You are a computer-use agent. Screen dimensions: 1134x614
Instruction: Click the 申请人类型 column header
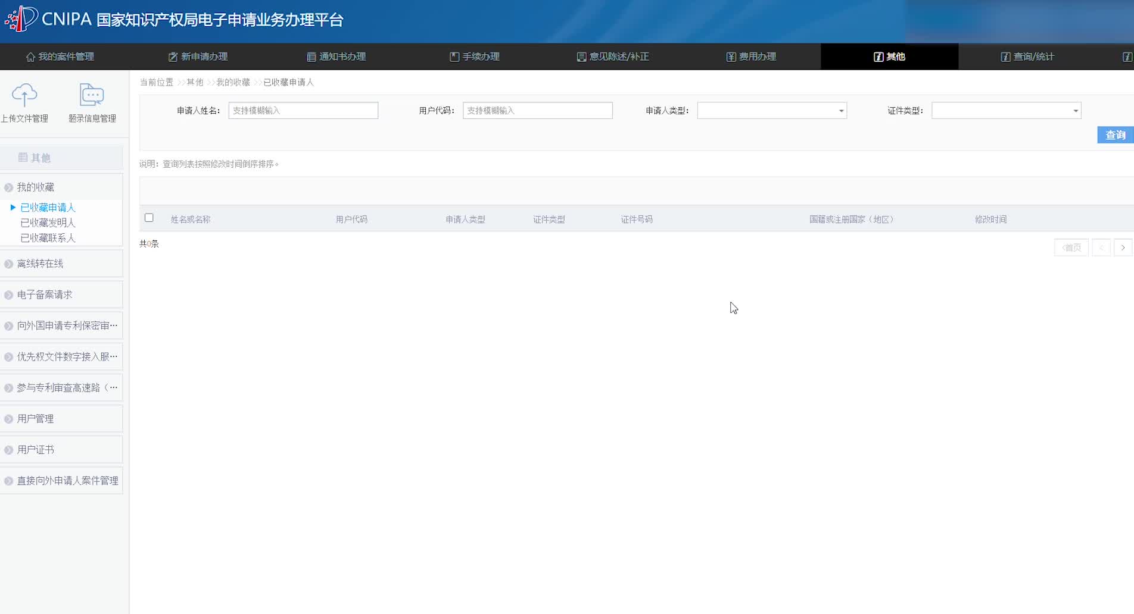(465, 220)
